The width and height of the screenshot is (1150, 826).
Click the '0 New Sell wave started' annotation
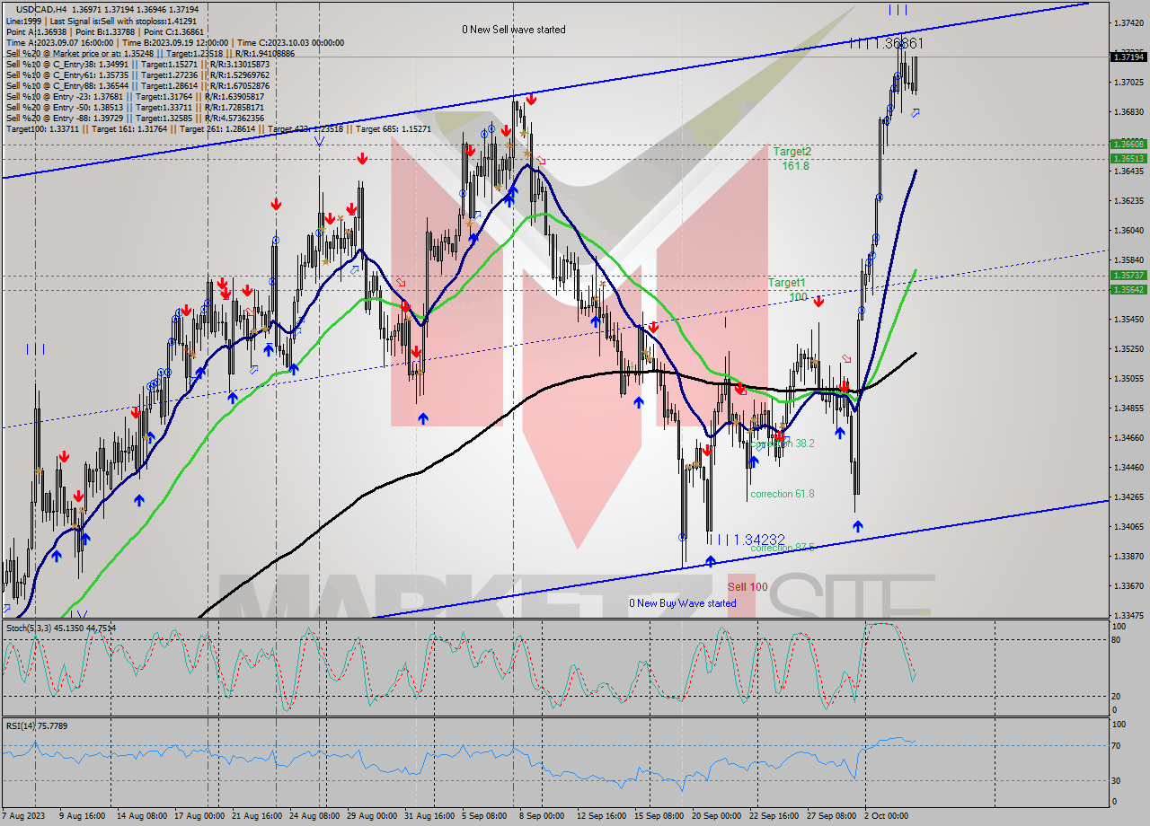514,30
